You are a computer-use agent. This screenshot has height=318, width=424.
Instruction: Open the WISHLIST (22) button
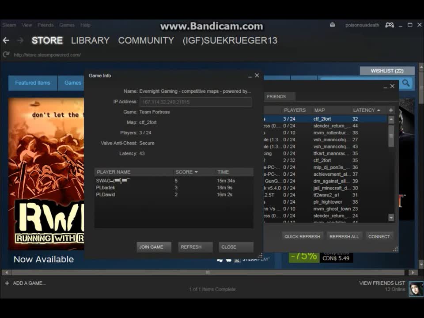[387, 71]
